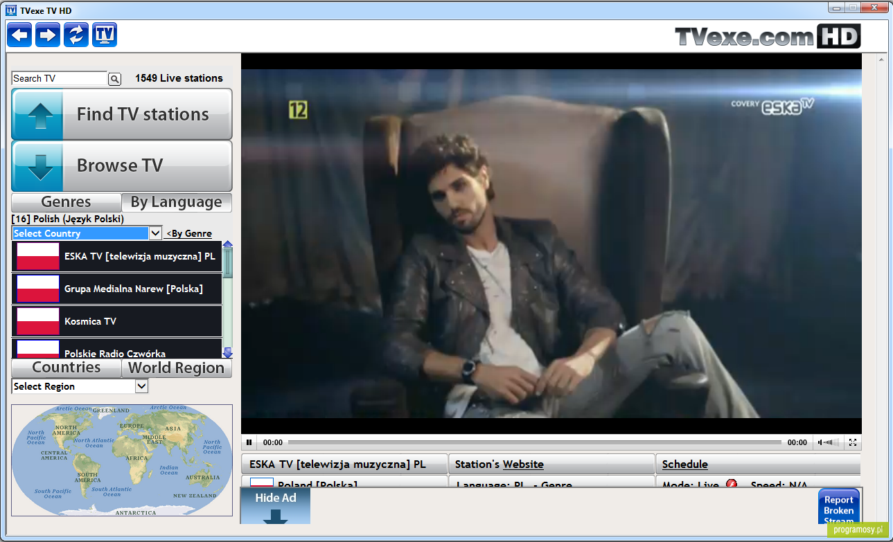Switch to the Countries tab
893x542 pixels.
tap(67, 368)
